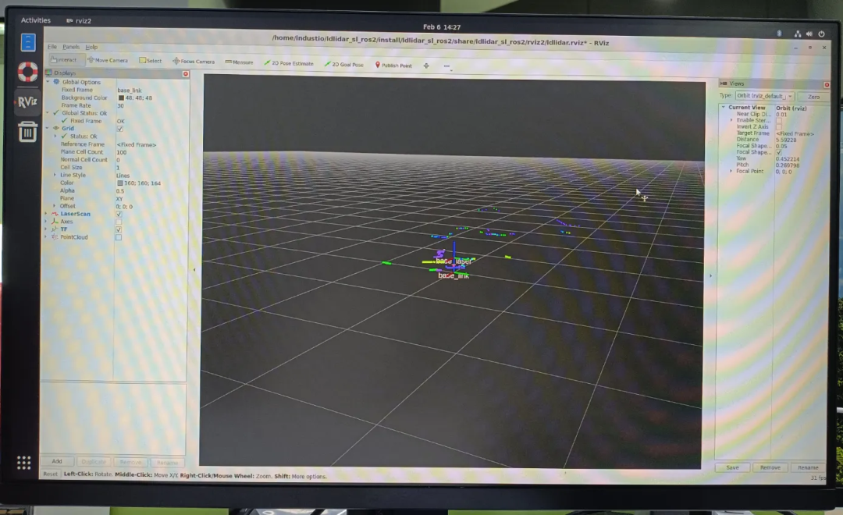The width and height of the screenshot is (843, 515).
Task: Expand the Focal Point property
Action: pyautogui.click(x=731, y=171)
